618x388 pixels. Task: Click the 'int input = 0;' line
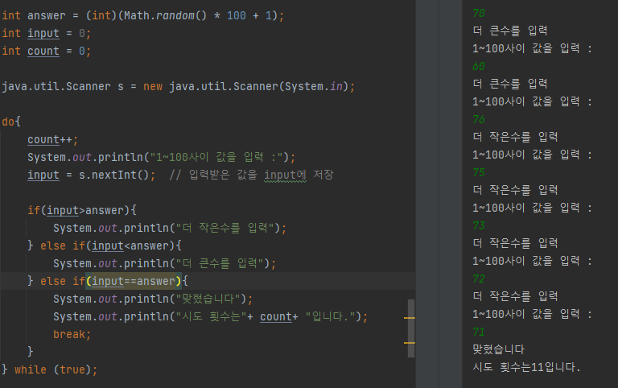pyautogui.click(x=46, y=34)
